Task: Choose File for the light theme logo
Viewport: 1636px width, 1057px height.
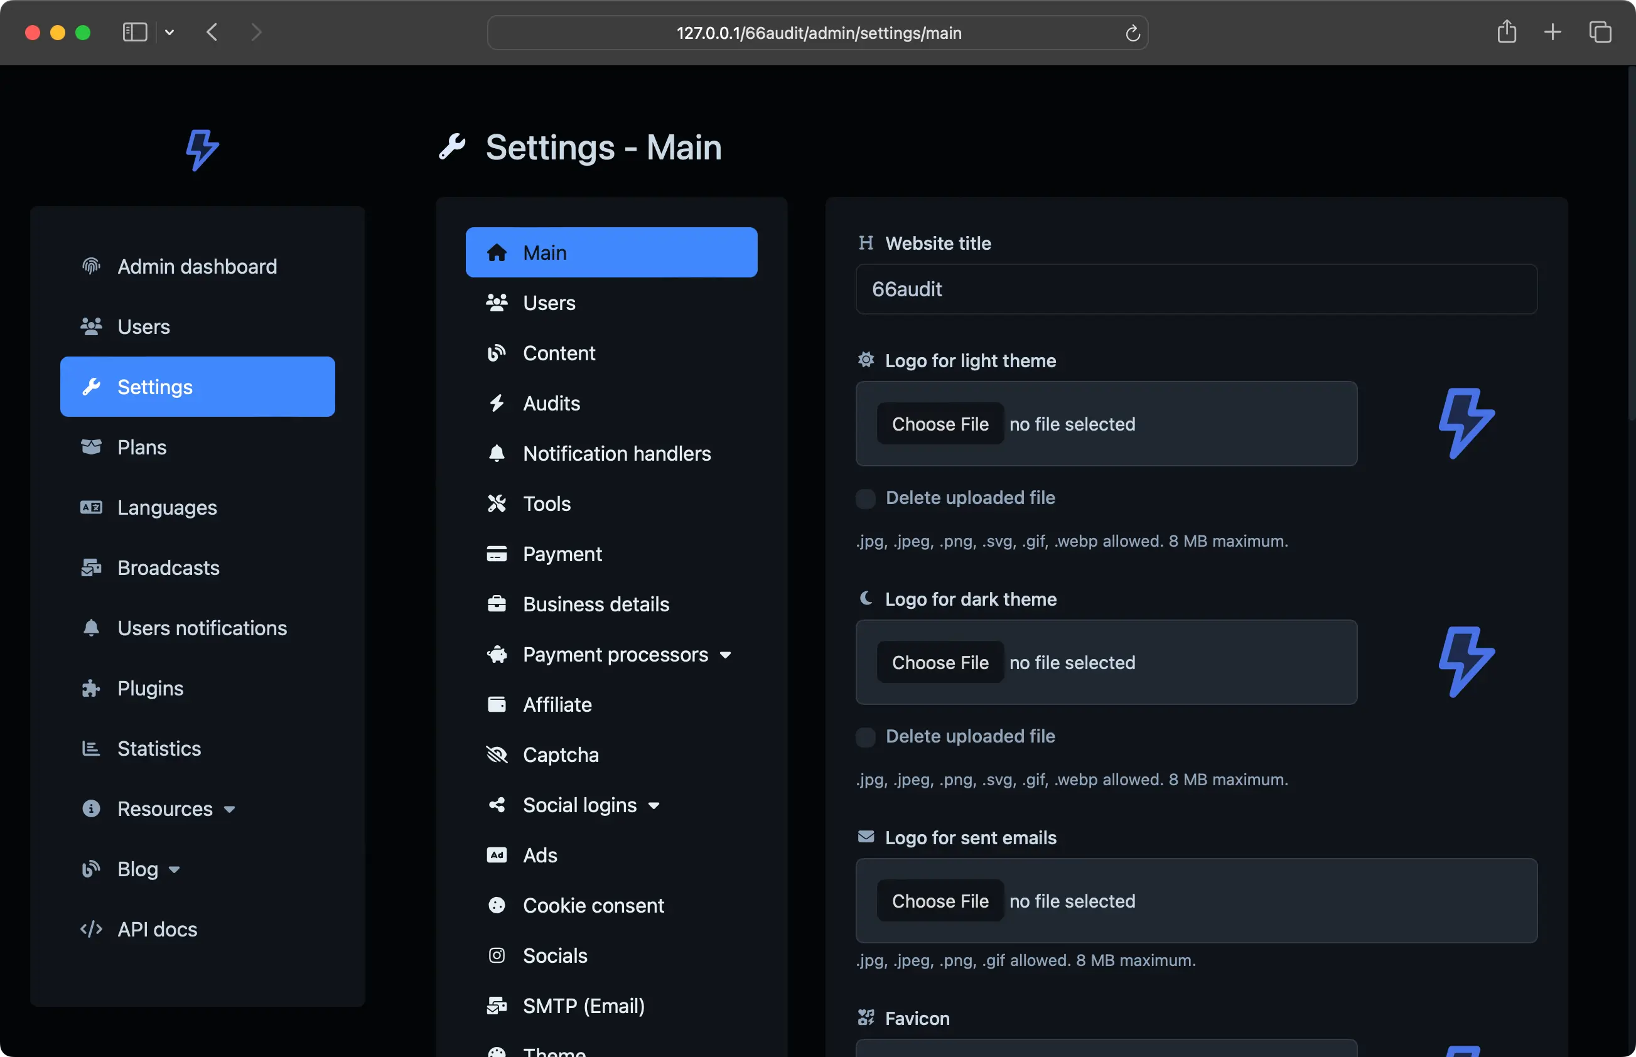Action: point(940,424)
